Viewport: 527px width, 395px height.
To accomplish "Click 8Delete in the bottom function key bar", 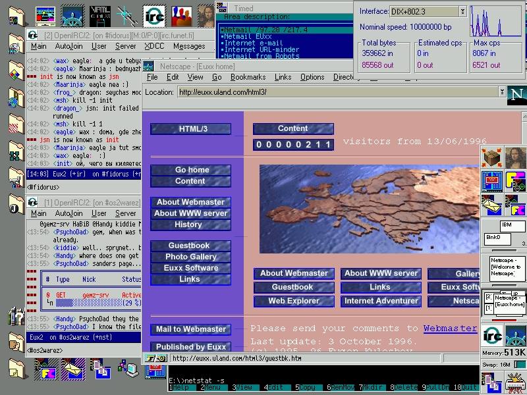I will 404,387.
